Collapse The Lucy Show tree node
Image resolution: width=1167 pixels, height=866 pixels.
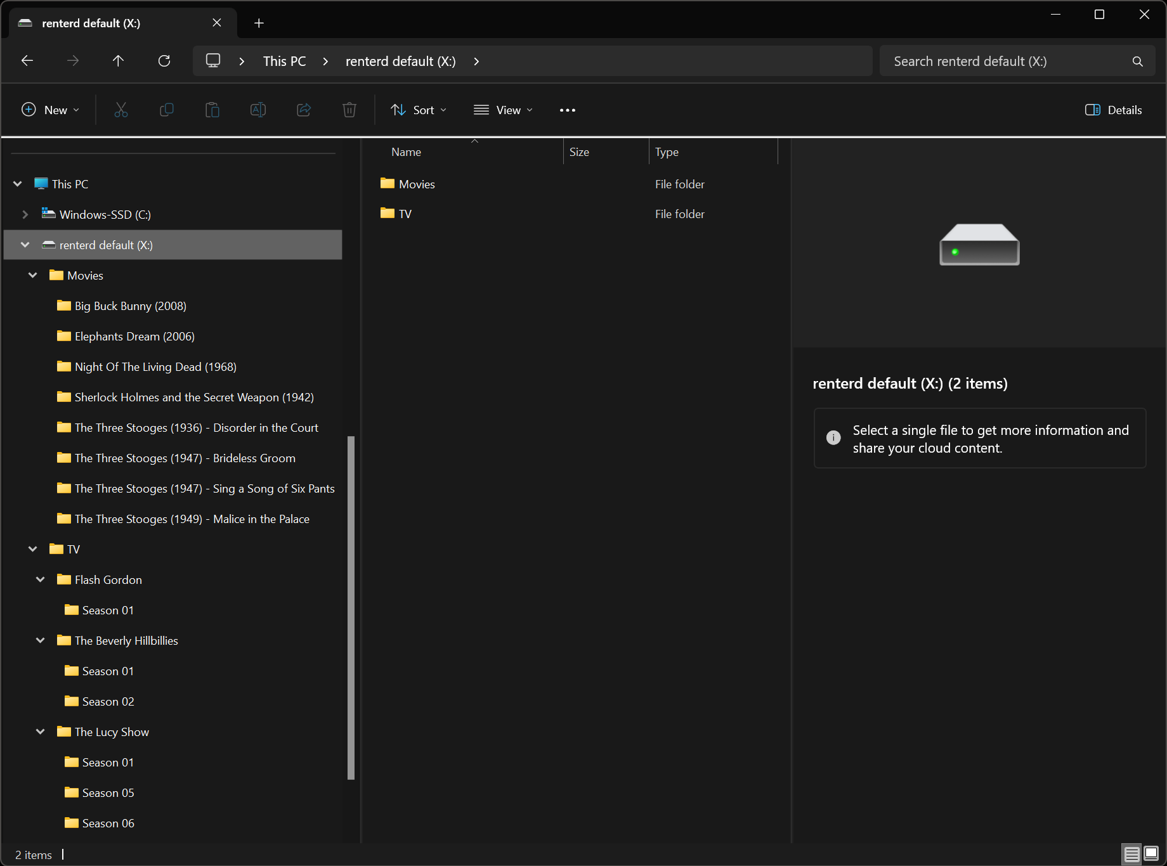41,732
